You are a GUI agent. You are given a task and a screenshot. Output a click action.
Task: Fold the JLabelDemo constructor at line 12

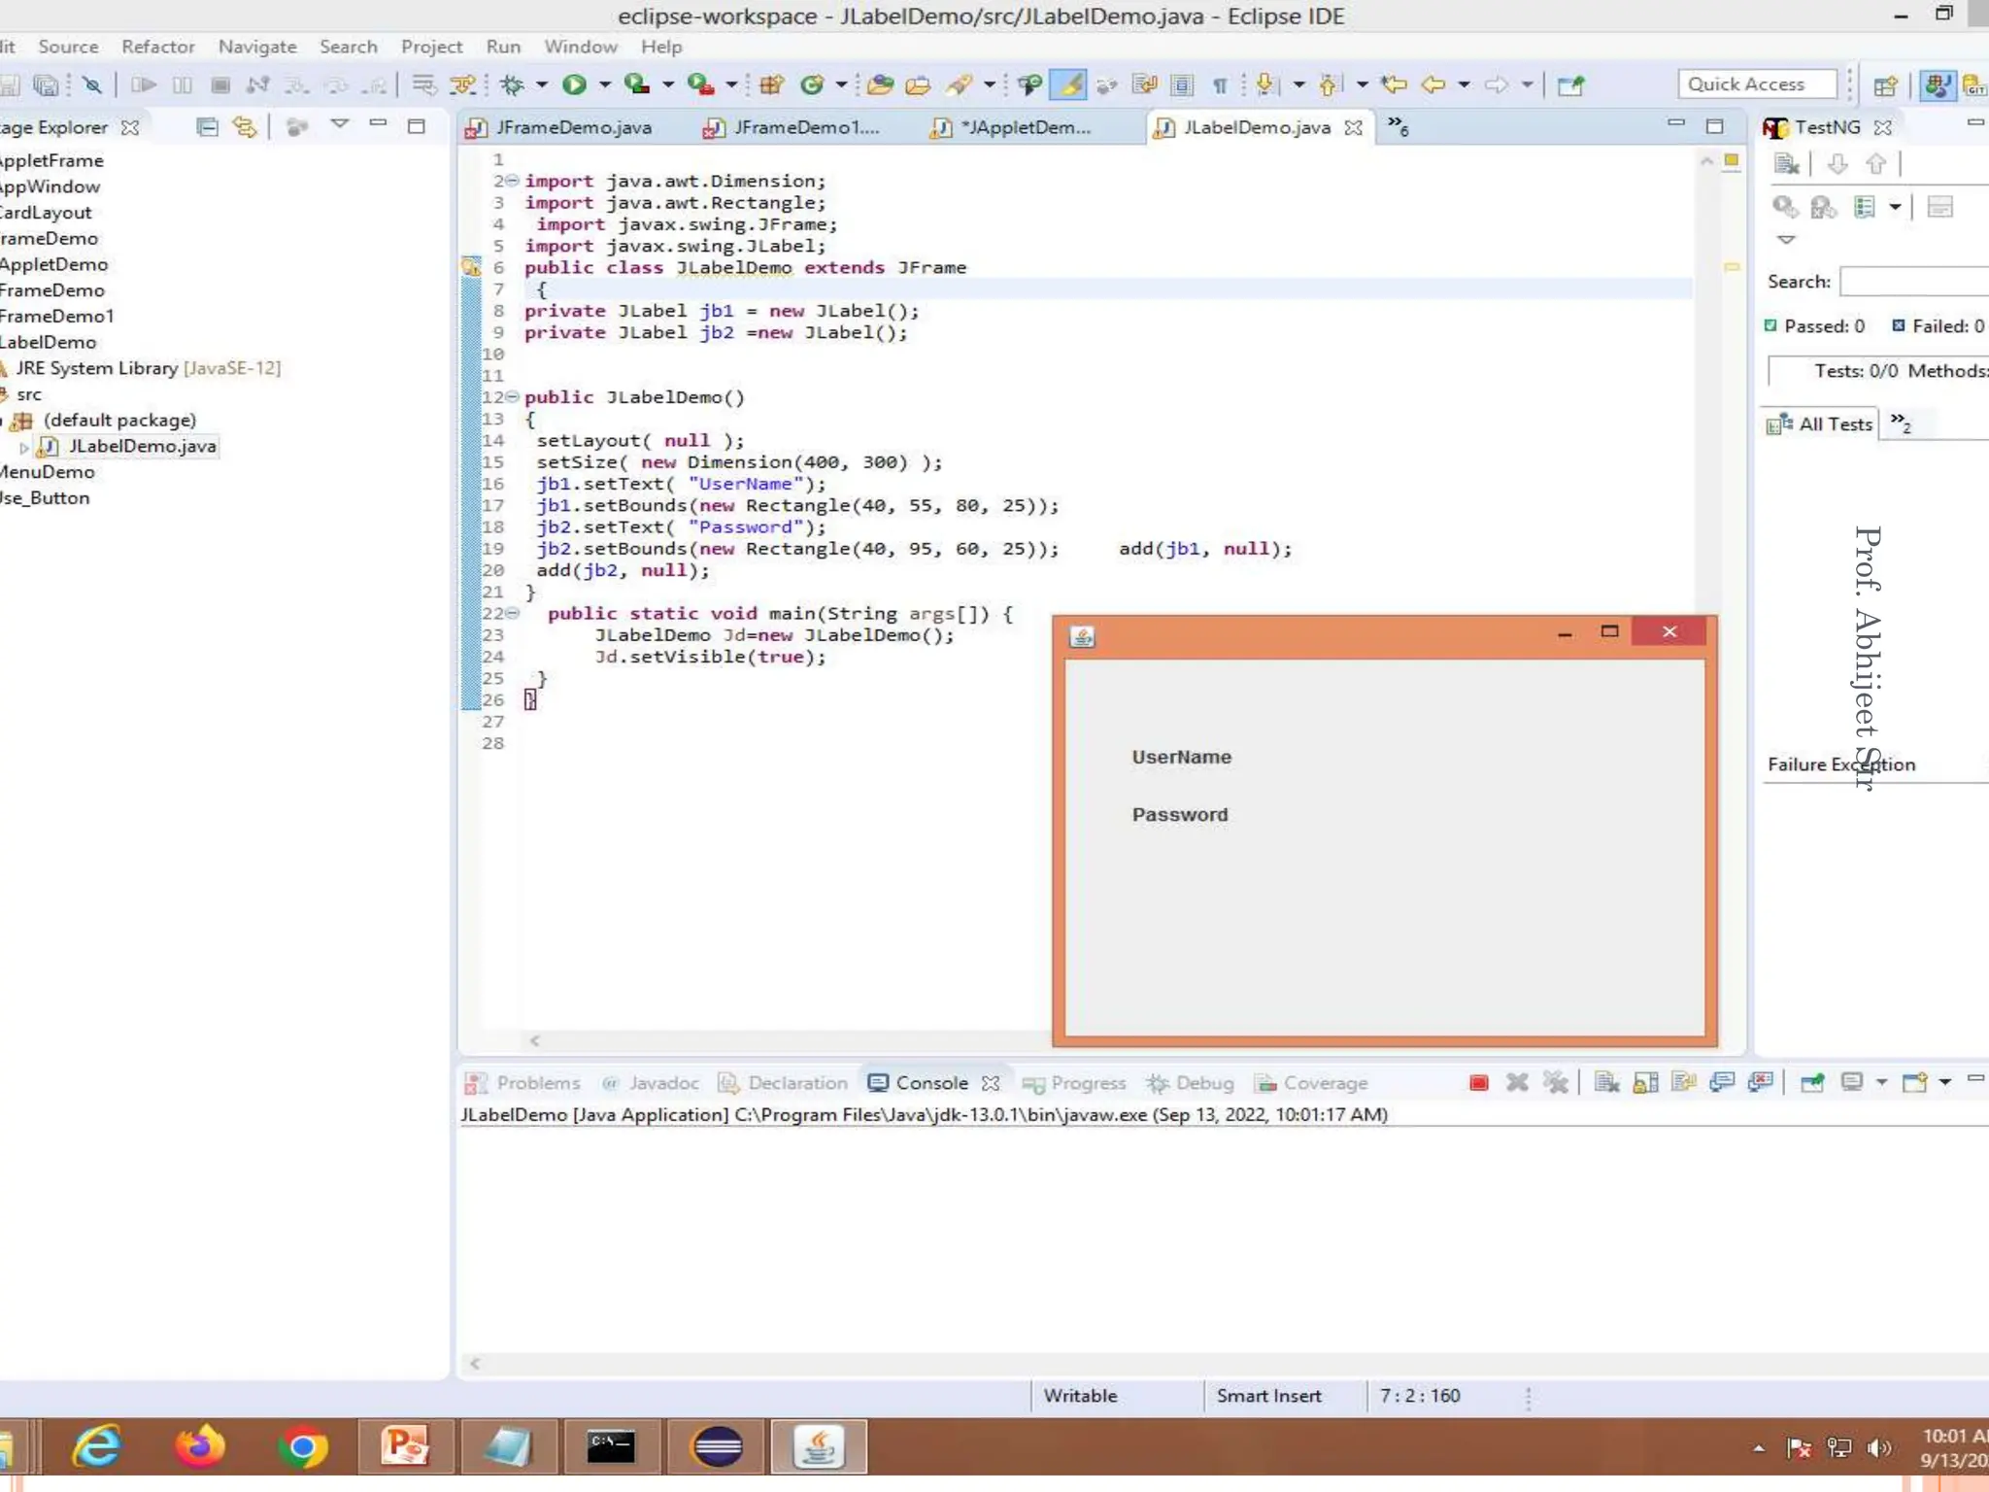(x=512, y=397)
